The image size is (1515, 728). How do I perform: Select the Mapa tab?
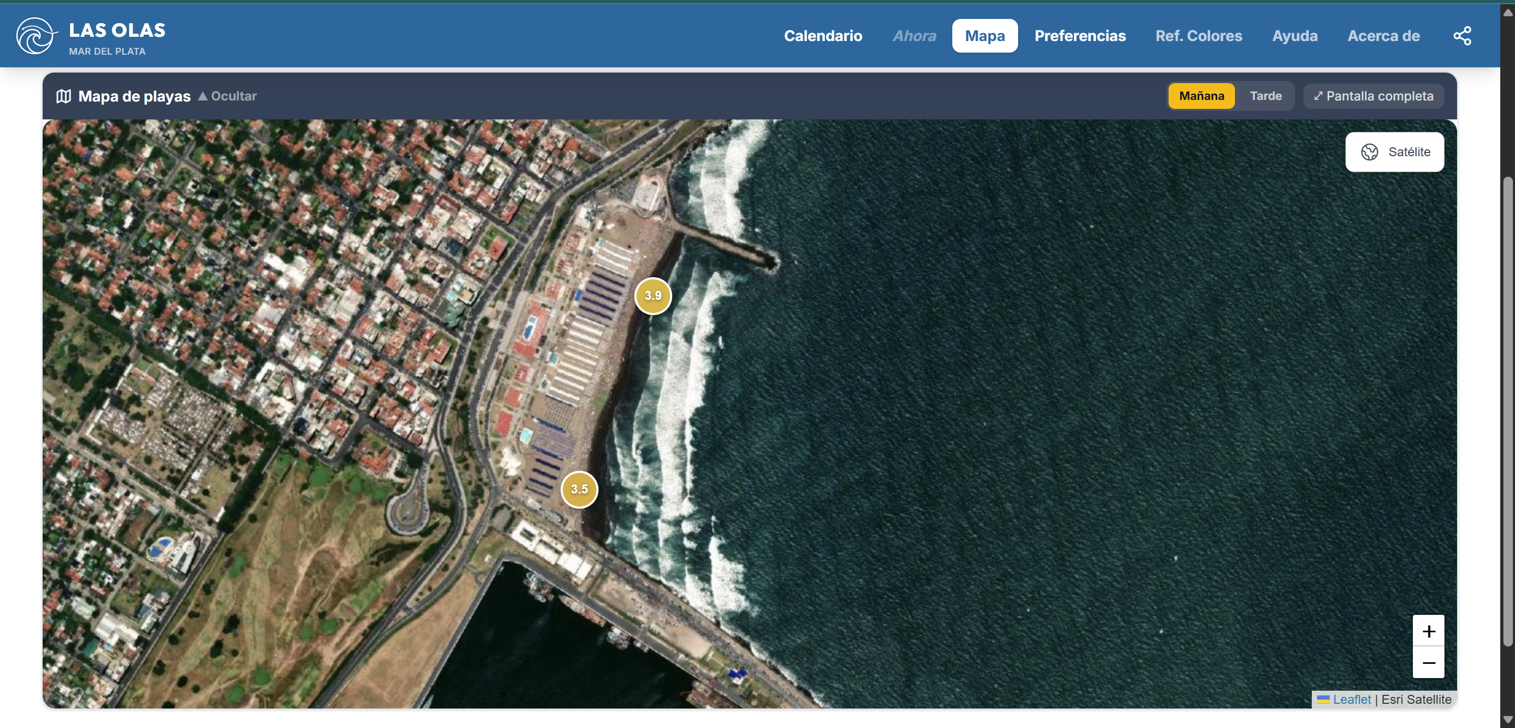click(x=984, y=36)
